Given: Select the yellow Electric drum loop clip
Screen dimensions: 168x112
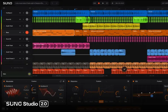Looking at the screenshot, I should pos(111,26).
